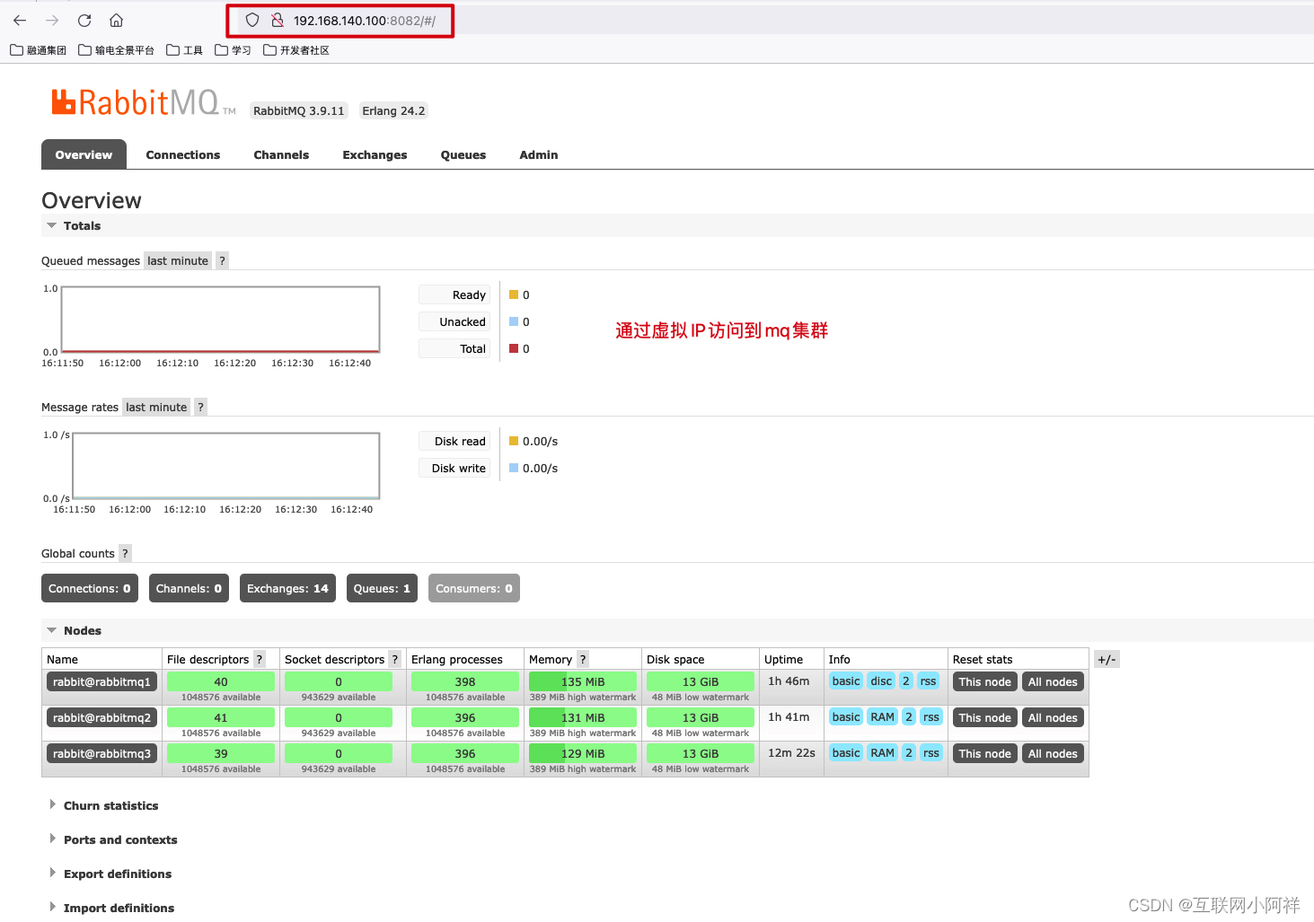Change Queued messages last minute range

pos(178,260)
